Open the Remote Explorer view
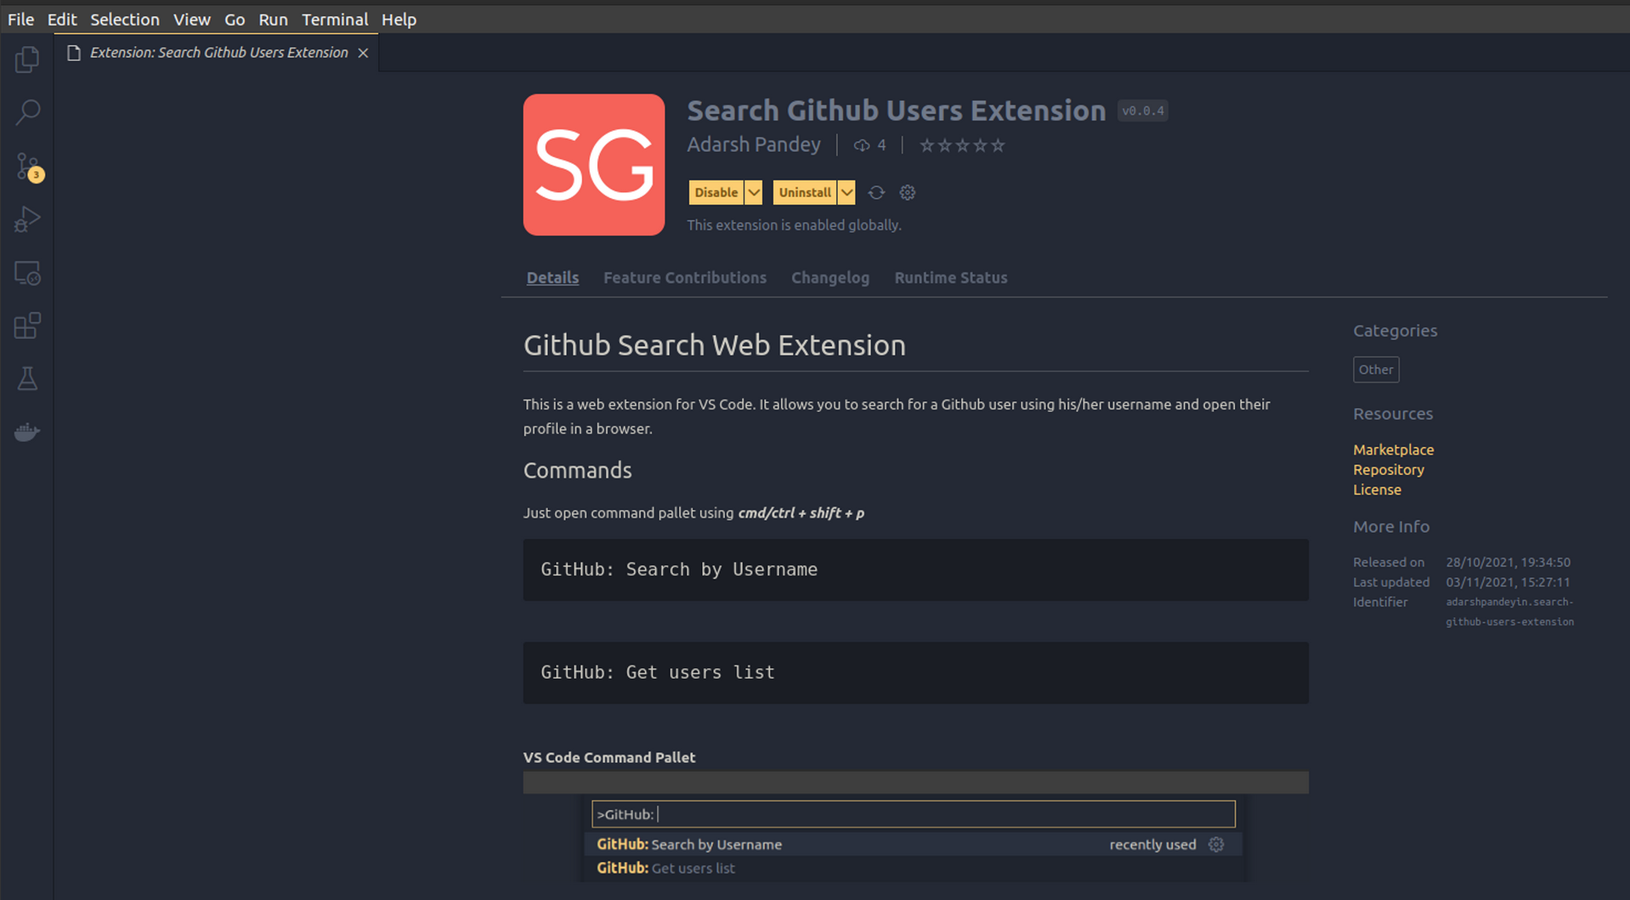Viewport: 1630px width, 900px height. [27, 273]
